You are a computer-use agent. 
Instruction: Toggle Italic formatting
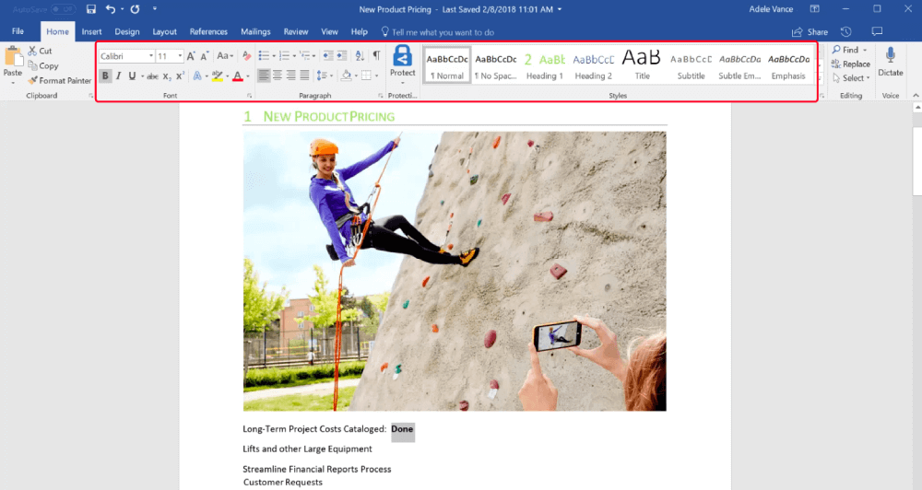tap(119, 76)
